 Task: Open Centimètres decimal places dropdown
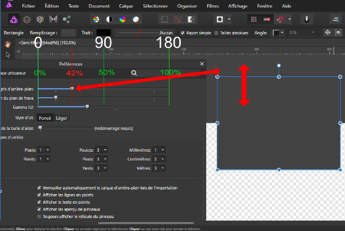click(x=159, y=159)
